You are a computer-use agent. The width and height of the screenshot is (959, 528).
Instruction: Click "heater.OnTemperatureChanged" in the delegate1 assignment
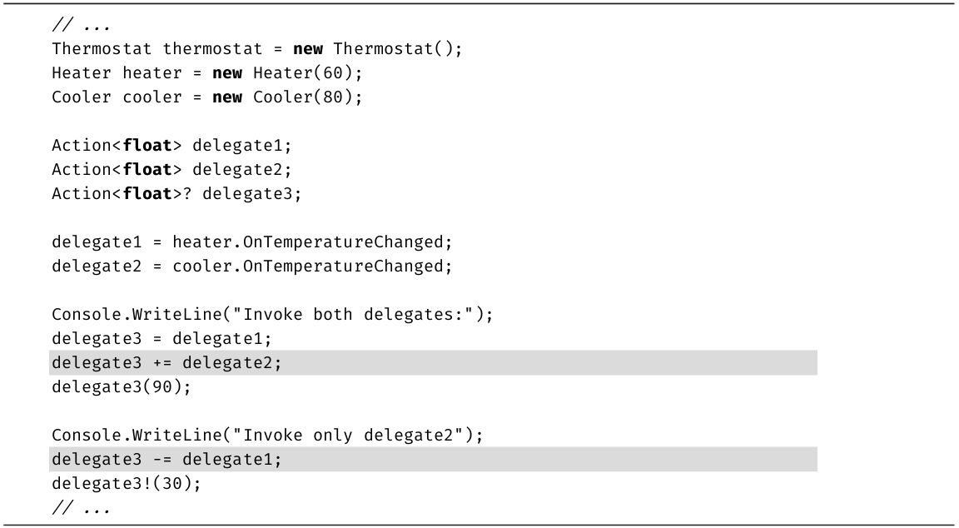click(307, 242)
